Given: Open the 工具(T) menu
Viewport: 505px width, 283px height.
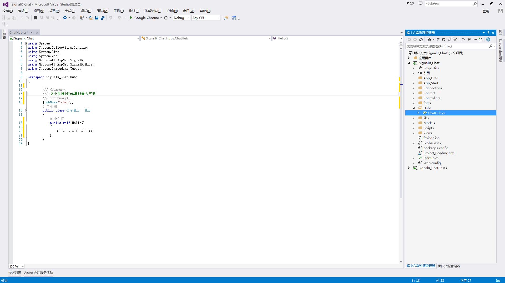Looking at the screenshot, I should pos(119,11).
